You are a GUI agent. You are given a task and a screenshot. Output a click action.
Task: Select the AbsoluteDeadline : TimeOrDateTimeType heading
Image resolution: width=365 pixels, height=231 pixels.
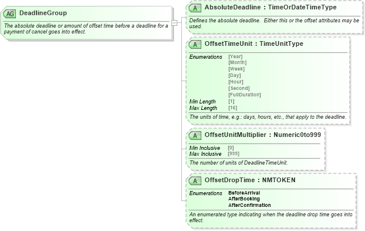pos(271,7)
